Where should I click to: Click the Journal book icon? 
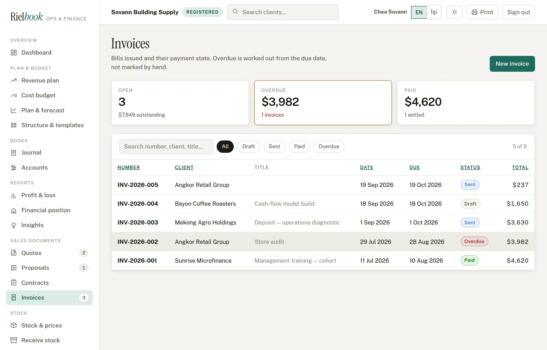[x=14, y=153]
